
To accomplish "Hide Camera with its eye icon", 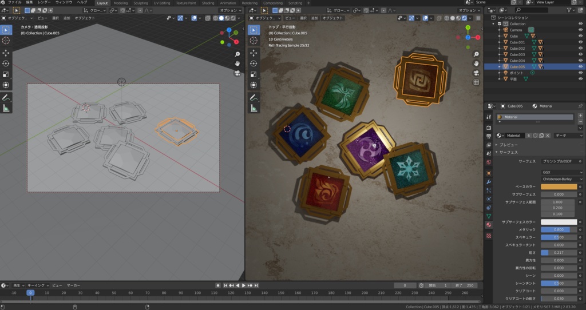I will [580, 30].
